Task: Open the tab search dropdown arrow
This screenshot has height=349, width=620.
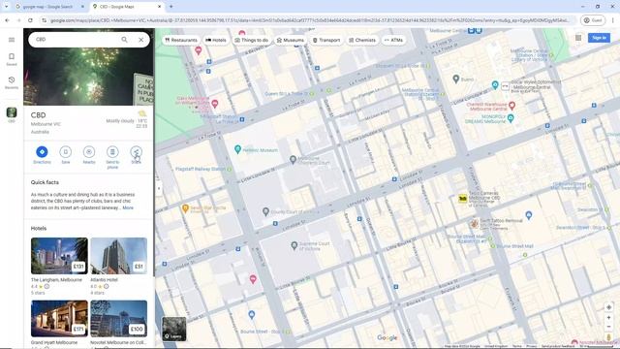Action: pos(7,7)
